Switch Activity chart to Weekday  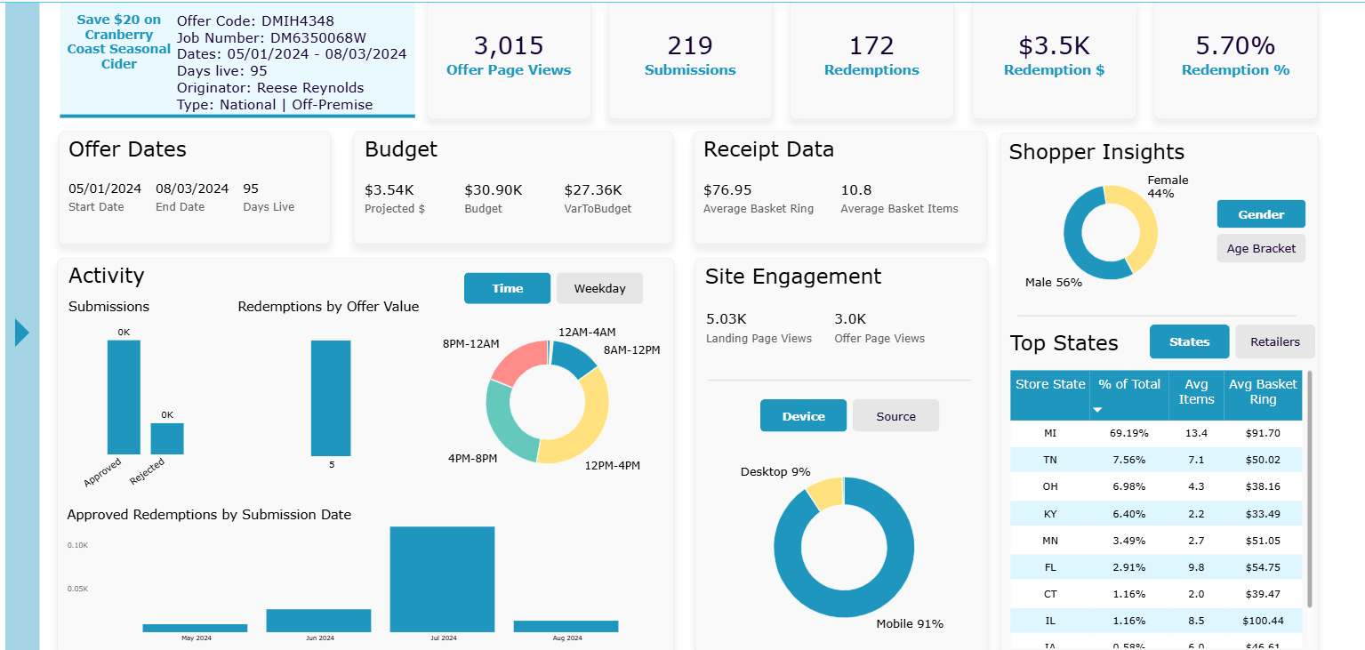(x=599, y=288)
